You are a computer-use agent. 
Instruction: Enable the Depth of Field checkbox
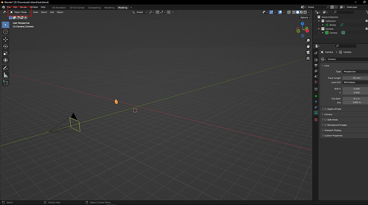pyautogui.click(x=325, y=109)
